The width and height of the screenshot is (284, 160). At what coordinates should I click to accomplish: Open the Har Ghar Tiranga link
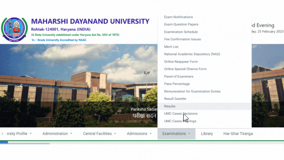tap(238, 134)
